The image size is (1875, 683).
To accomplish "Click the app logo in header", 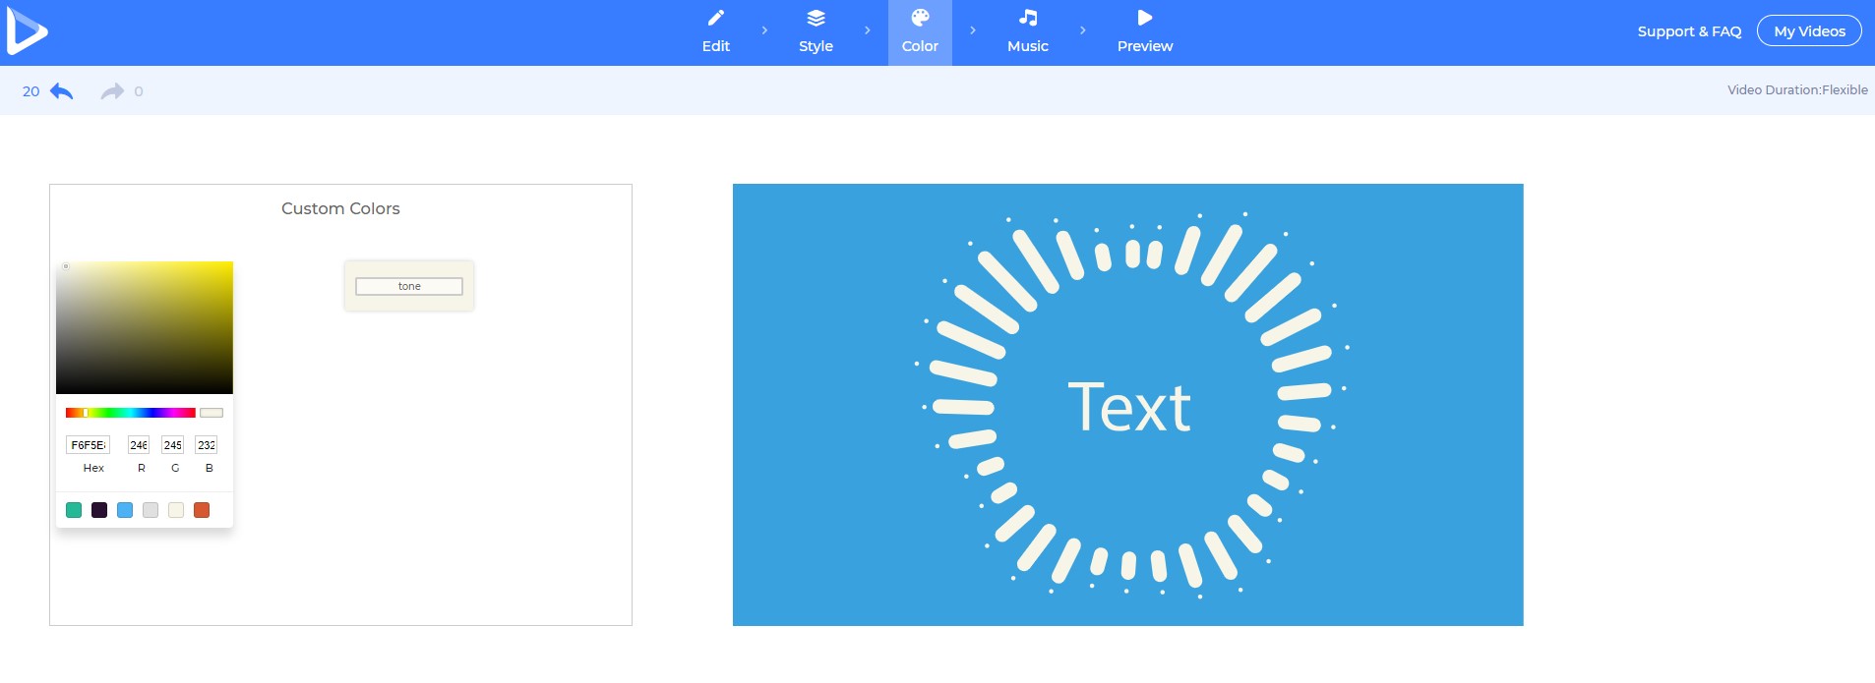I will (27, 30).
